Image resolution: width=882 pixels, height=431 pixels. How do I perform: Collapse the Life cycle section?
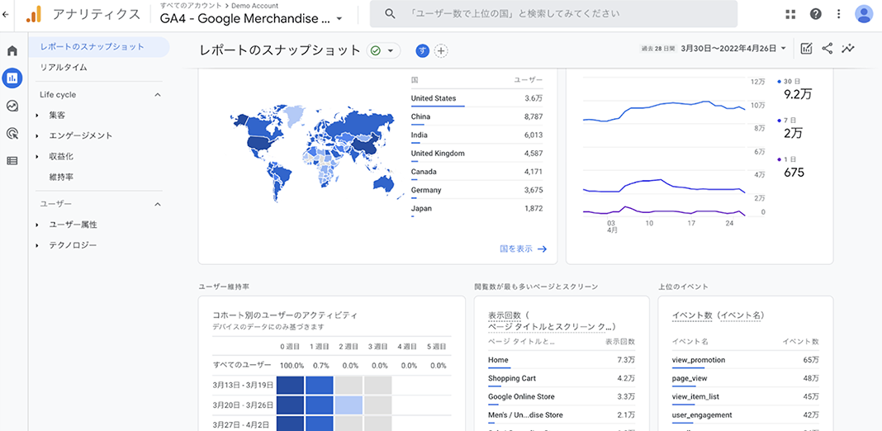pos(158,95)
